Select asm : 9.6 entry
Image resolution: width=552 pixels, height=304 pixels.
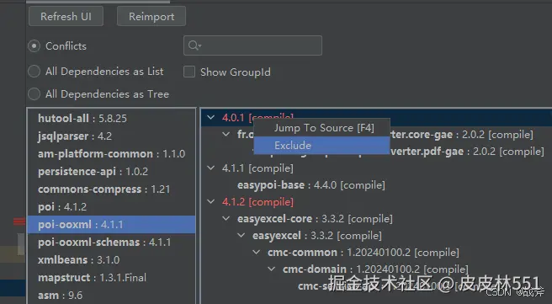[112, 296]
